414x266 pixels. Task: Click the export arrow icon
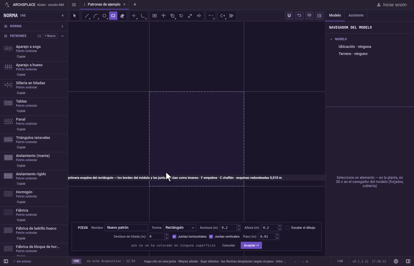pos(223,16)
